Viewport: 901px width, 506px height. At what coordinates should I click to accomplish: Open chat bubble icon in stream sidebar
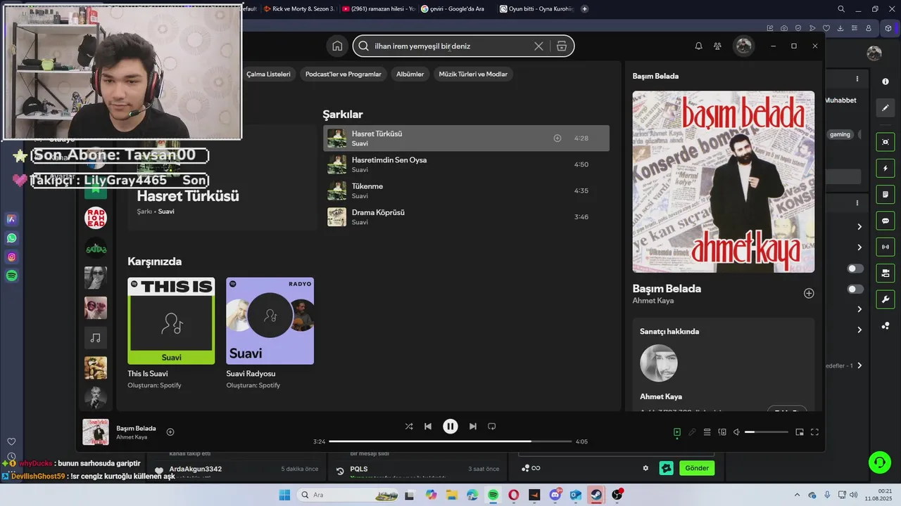point(886,221)
